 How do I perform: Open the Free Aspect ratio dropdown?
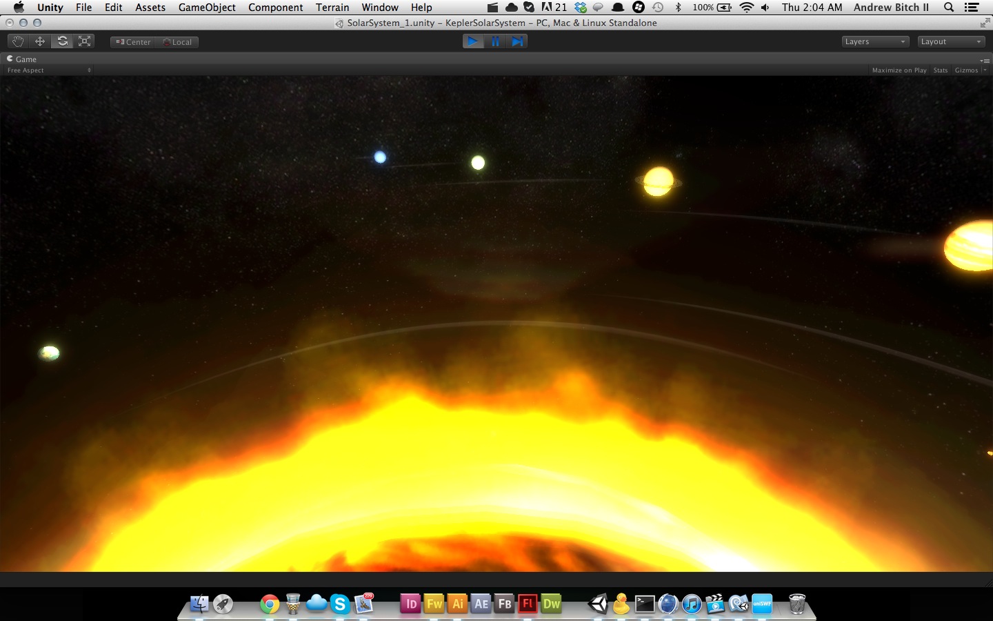pos(48,70)
